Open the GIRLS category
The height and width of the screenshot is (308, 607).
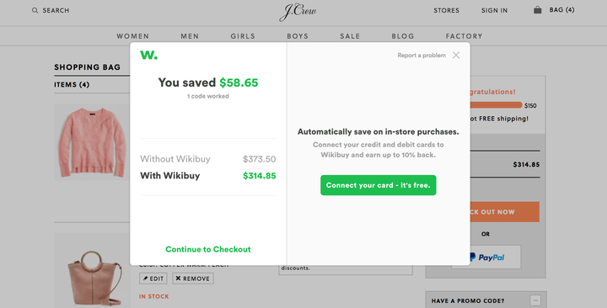click(x=243, y=36)
